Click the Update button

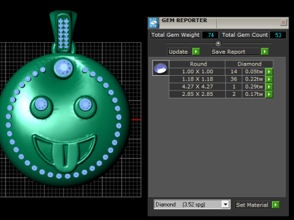[179, 52]
